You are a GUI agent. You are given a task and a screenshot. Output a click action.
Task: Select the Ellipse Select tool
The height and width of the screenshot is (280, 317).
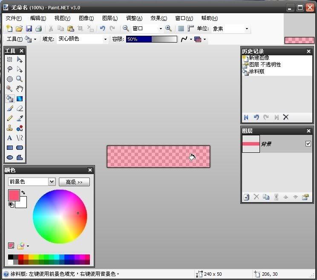(9, 79)
